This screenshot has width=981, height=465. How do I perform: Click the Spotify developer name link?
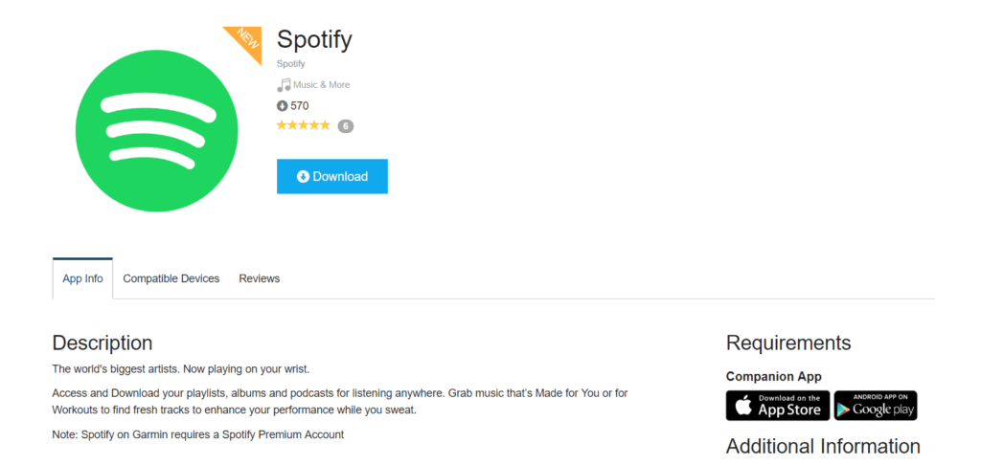(291, 64)
